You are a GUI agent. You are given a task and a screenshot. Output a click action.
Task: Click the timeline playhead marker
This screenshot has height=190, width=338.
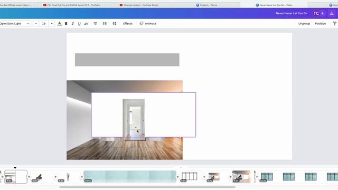(15, 168)
